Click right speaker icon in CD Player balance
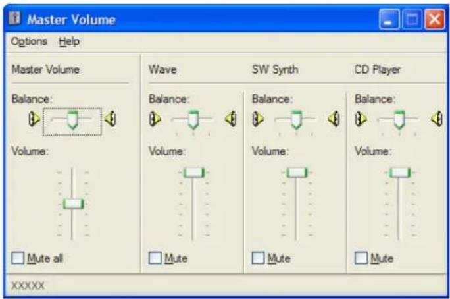Viewport: 450px width, 299px height. click(437, 119)
